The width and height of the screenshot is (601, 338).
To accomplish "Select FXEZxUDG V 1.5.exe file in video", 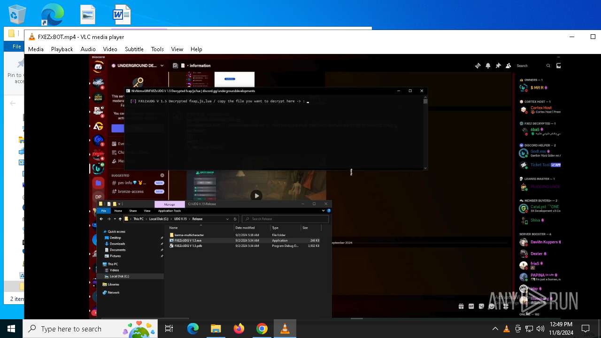I will coord(188,240).
